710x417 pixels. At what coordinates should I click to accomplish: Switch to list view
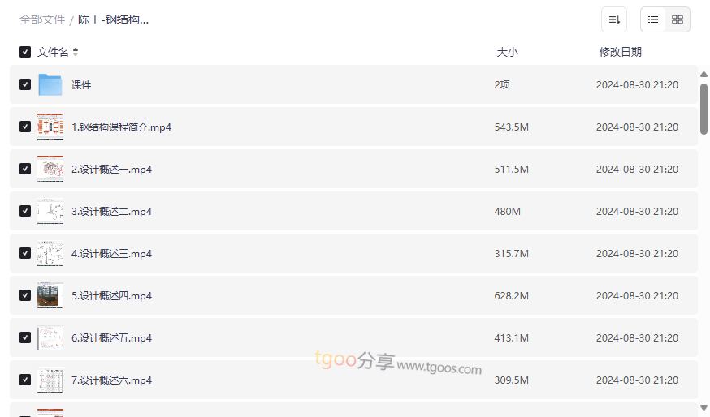click(653, 19)
